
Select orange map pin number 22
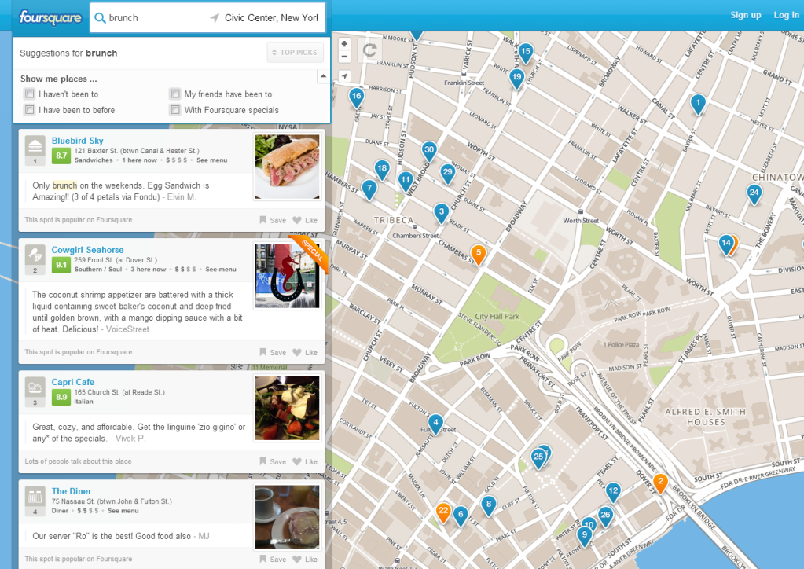click(443, 512)
